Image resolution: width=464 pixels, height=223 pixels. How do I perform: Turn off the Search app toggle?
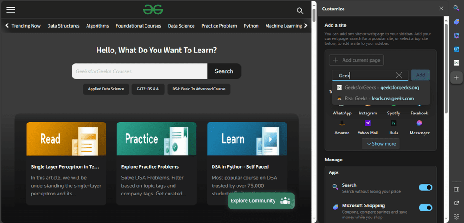click(425, 188)
